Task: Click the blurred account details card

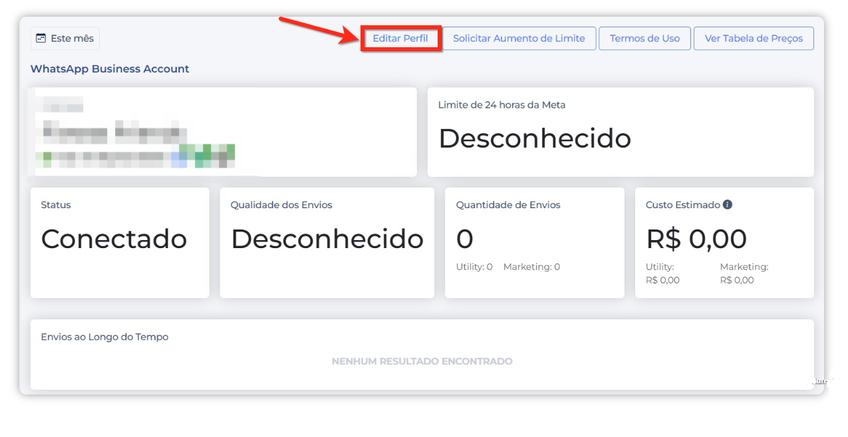Action: [x=222, y=132]
